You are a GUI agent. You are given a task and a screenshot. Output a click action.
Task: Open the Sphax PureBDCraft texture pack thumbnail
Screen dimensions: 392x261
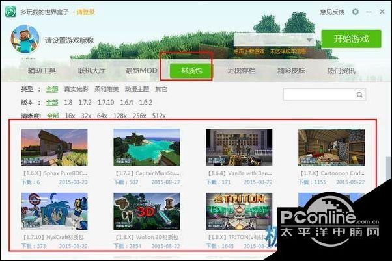pos(45,147)
